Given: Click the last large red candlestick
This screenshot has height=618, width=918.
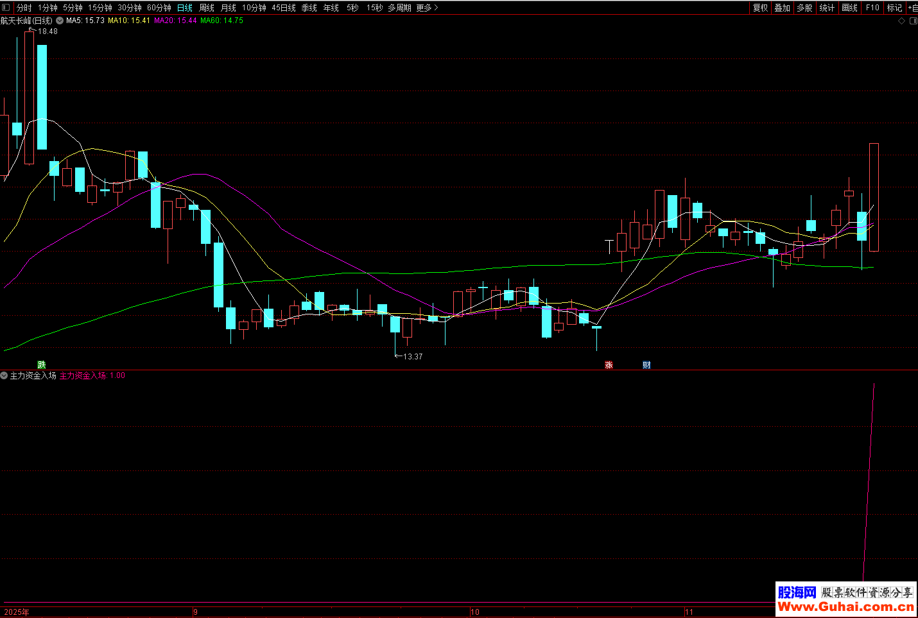Looking at the screenshot, I should click(x=874, y=197).
